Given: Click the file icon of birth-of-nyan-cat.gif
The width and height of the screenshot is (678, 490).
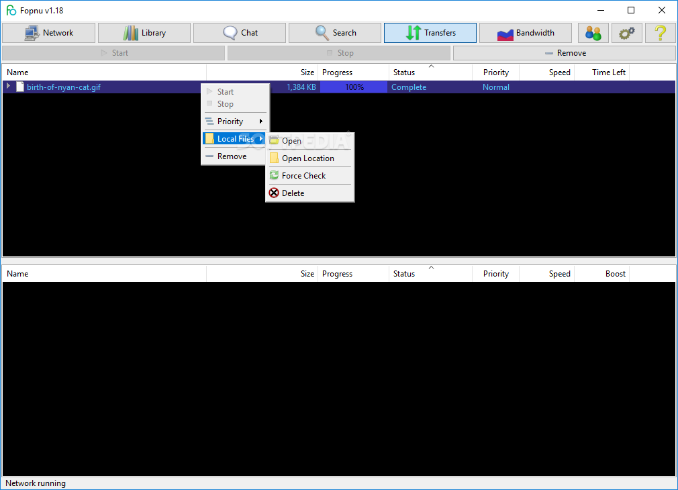Looking at the screenshot, I should pos(20,87).
